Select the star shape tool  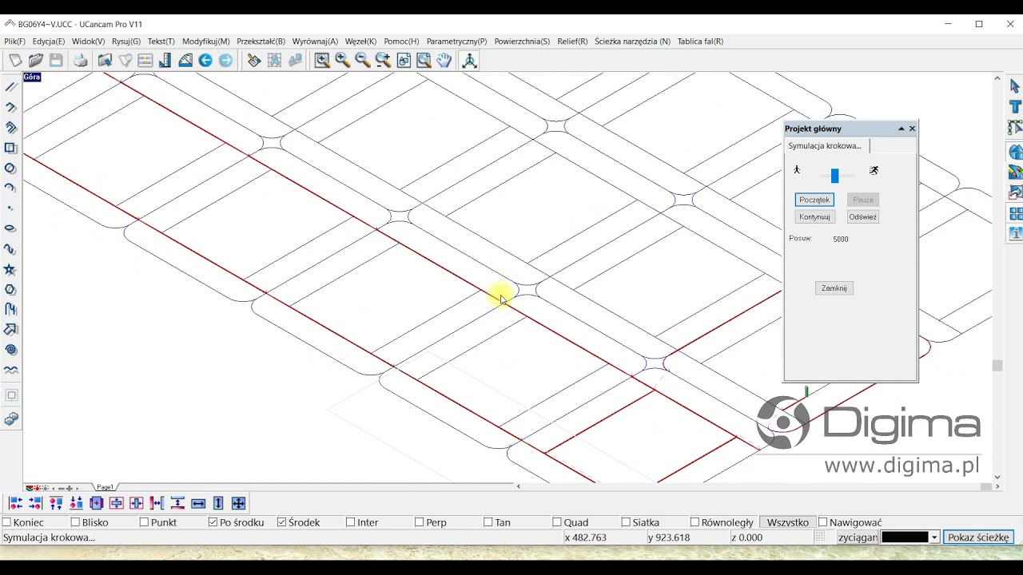click(11, 270)
